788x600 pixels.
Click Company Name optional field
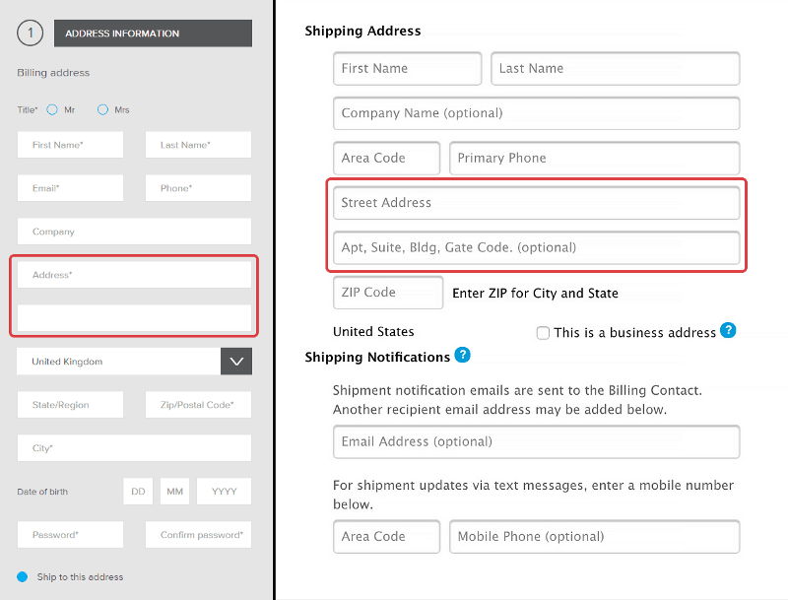536,113
